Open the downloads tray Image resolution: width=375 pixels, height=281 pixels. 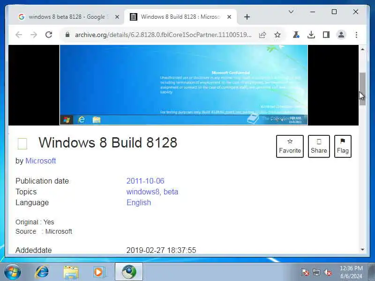click(311, 35)
